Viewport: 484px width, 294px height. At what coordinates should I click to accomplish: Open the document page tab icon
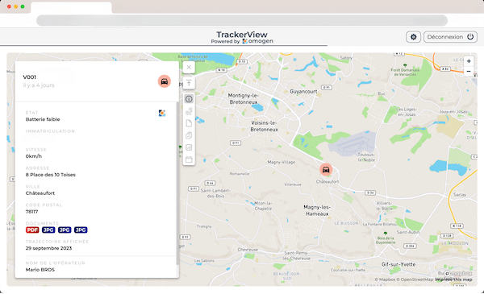pyautogui.click(x=189, y=123)
